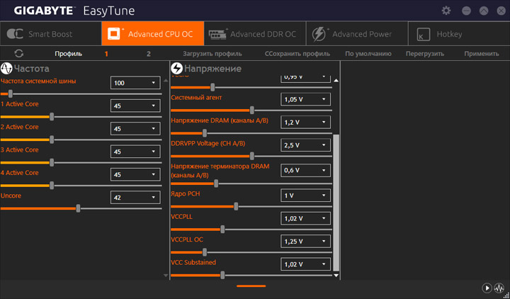Click the voltage lightning bolt icon
Viewport: 510px width, 299px height.
pyautogui.click(x=177, y=68)
